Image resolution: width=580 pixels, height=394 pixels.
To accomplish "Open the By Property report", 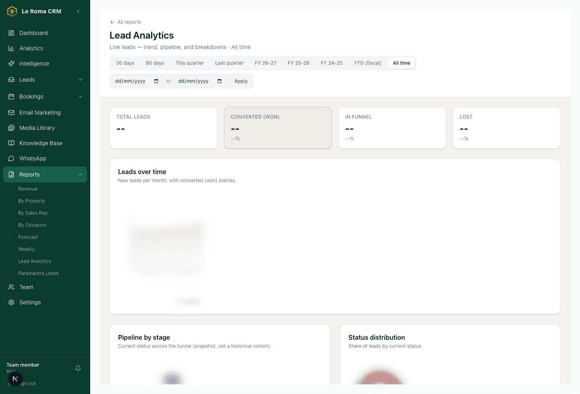I will tap(31, 201).
